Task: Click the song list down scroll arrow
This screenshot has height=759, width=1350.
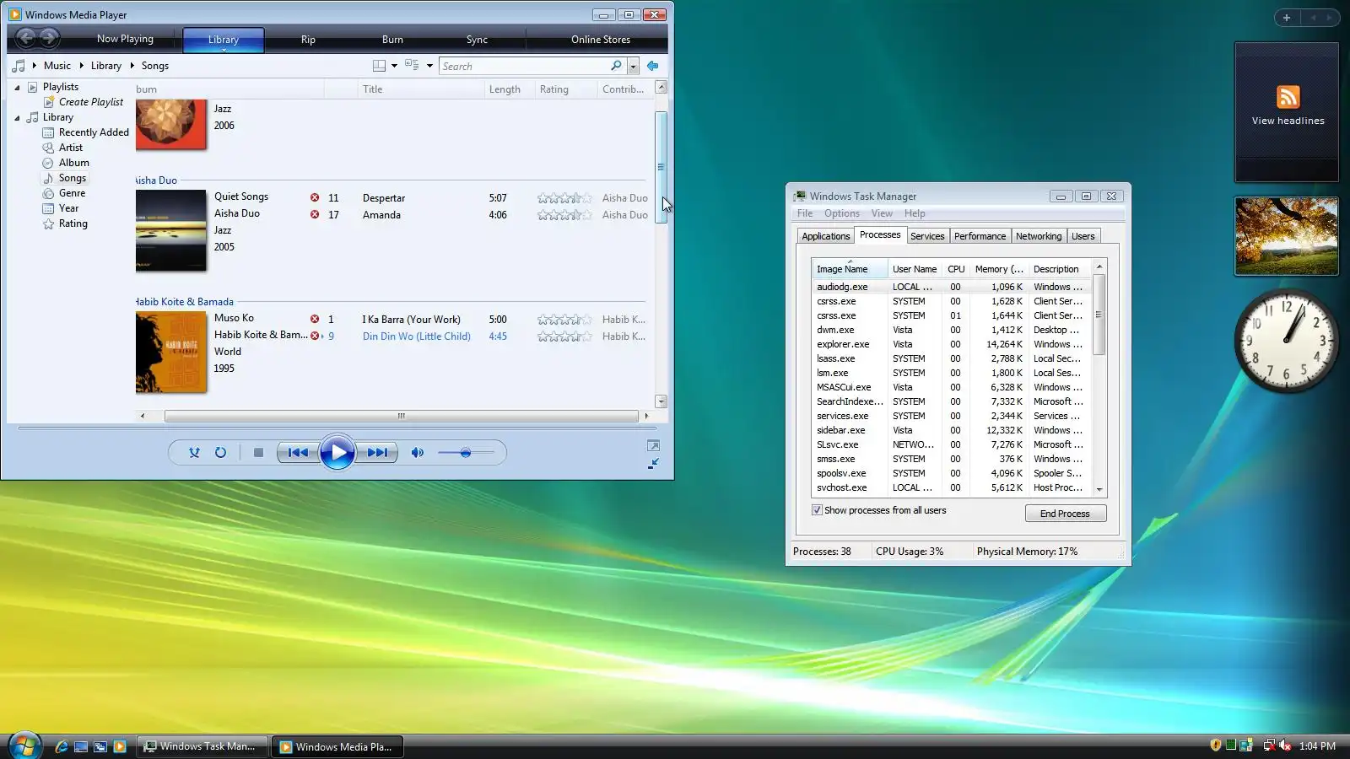Action: (x=661, y=401)
